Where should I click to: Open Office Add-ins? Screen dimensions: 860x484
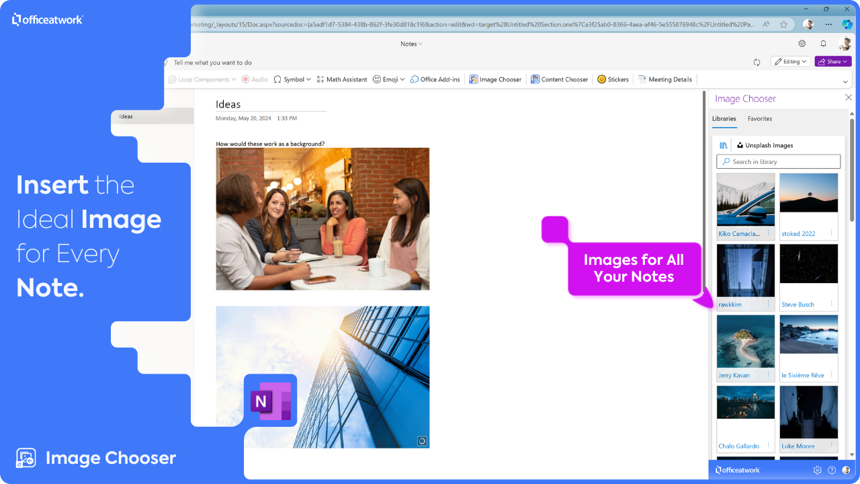click(435, 79)
